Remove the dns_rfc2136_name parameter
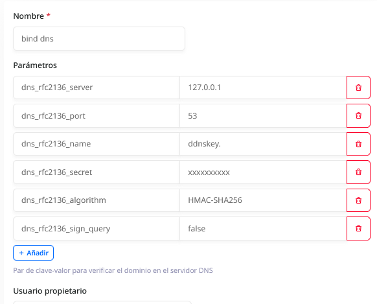The width and height of the screenshot is (377, 304). pos(358,144)
